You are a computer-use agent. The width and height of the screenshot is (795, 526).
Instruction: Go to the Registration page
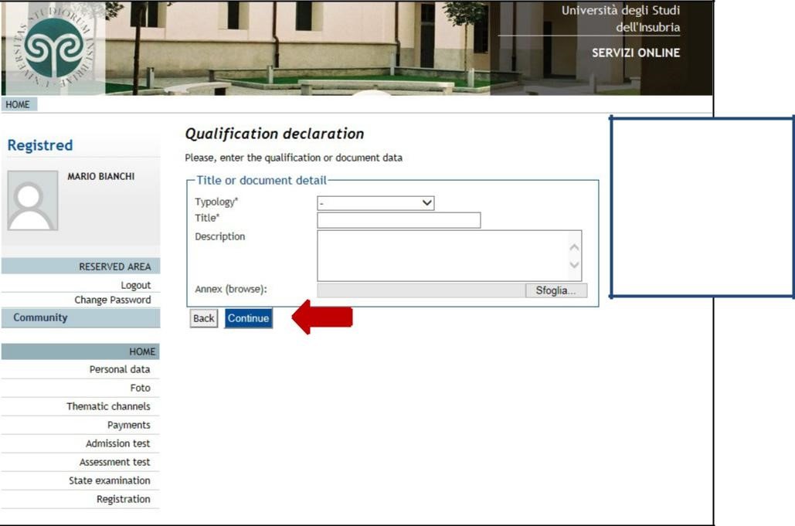pos(124,499)
